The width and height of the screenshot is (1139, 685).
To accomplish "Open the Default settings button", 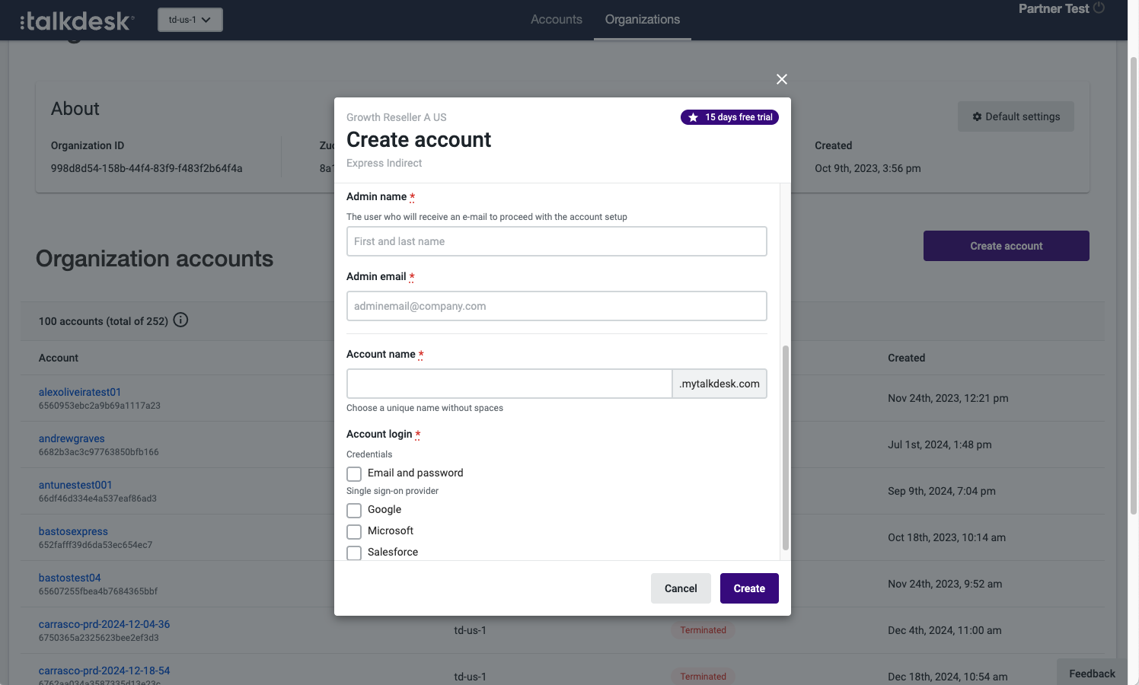I will coord(1016,116).
